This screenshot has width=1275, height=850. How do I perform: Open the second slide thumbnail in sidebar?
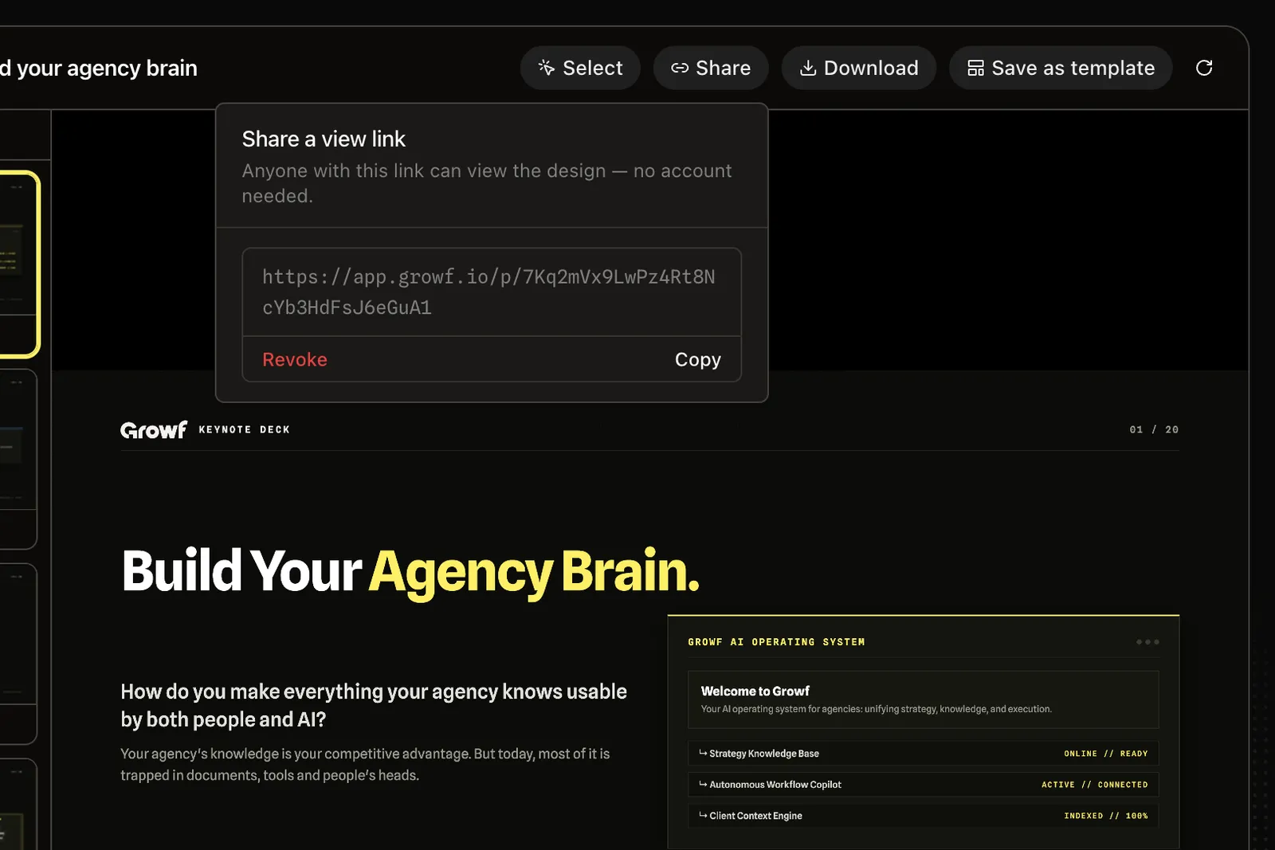click(18, 459)
